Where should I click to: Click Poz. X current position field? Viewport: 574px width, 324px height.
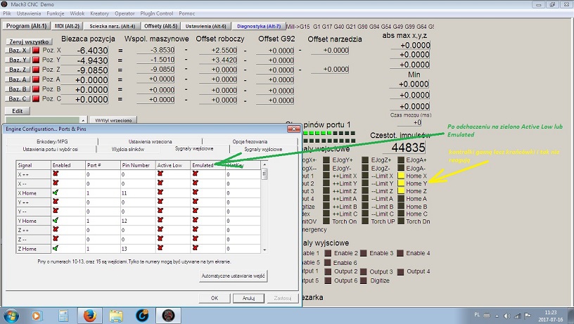point(85,51)
